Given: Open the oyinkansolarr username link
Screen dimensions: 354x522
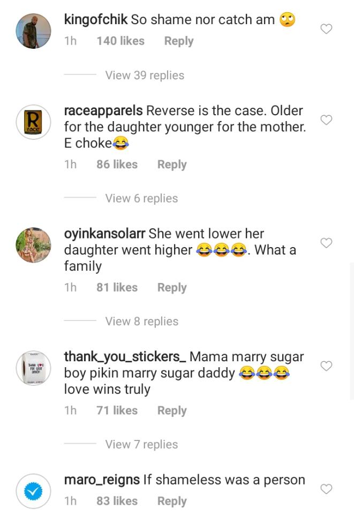Looking at the screenshot, I should click(104, 234).
